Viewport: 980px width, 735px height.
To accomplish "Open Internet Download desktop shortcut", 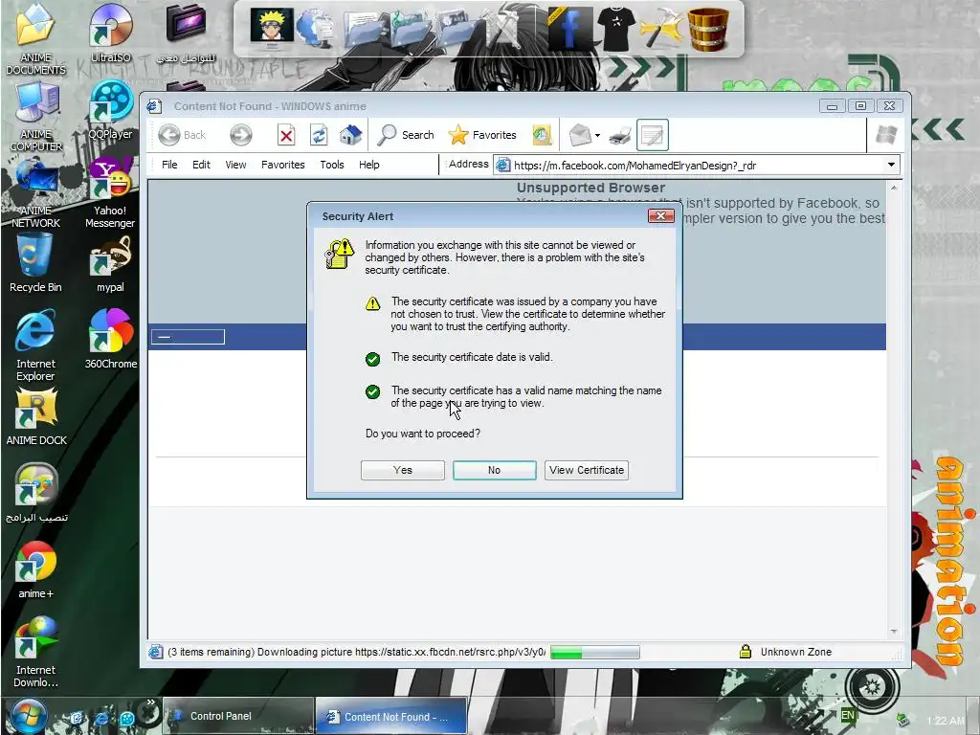I will click(35, 652).
